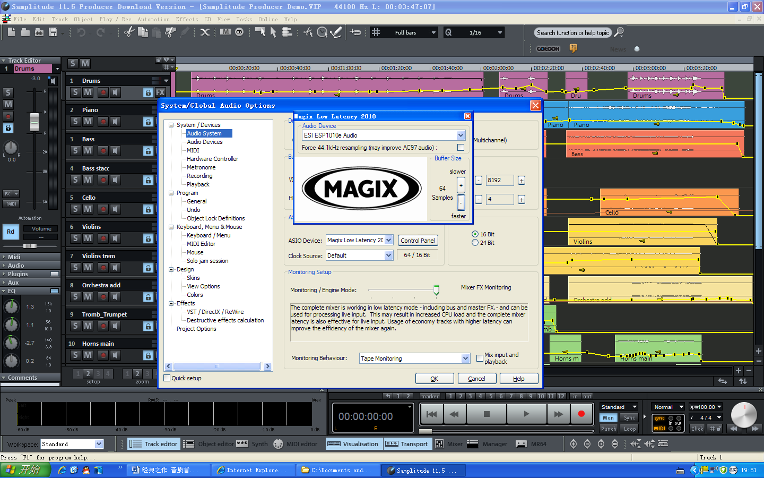This screenshot has width=764, height=478.
Task: Click the red Record button
Action: click(581, 414)
